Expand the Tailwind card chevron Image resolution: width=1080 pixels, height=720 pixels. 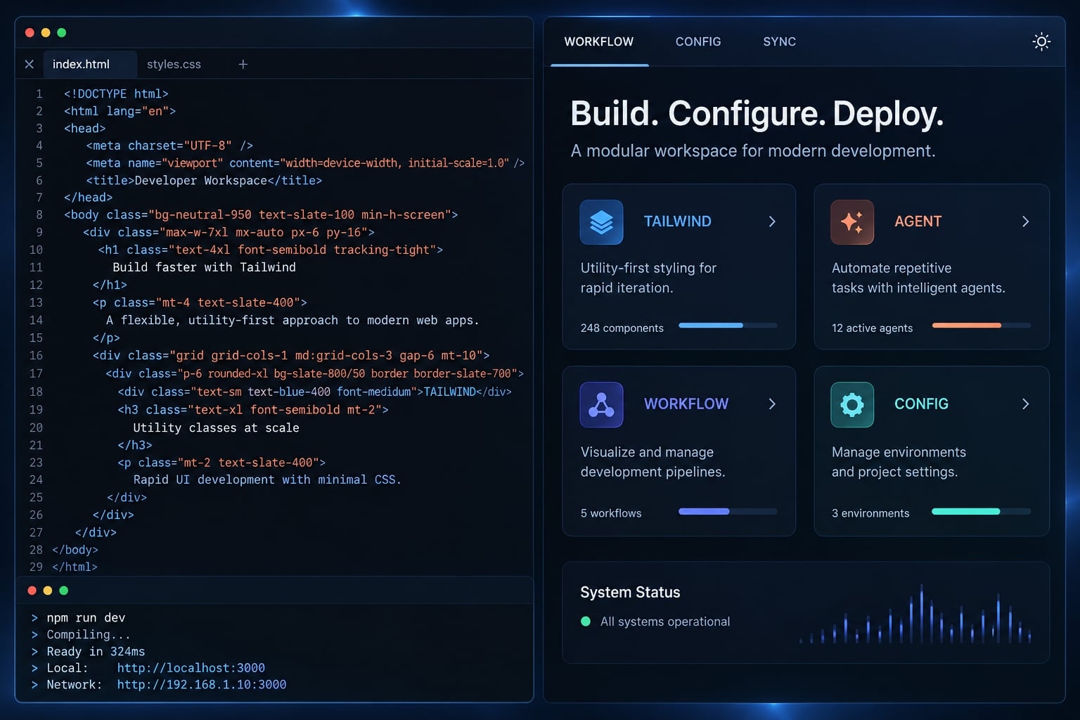click(x=772, y=221)
